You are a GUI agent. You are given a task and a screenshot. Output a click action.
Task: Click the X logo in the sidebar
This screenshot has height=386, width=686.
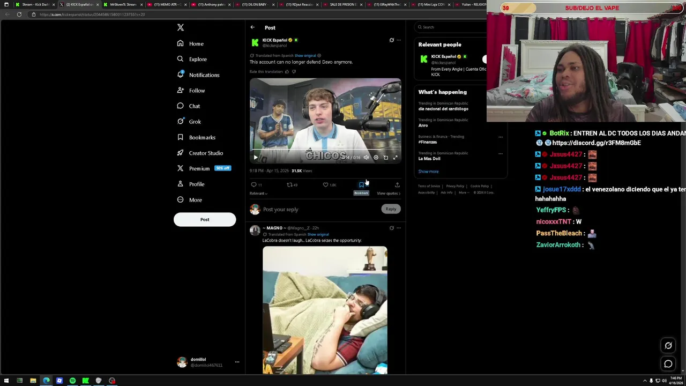point(181,27)
